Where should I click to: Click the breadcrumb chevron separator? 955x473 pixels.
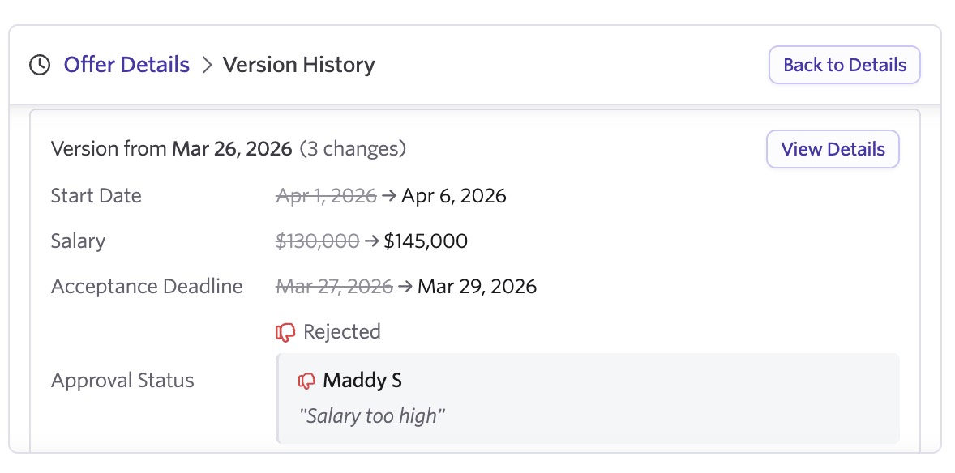pyautogui.click(x=207, y=65)
